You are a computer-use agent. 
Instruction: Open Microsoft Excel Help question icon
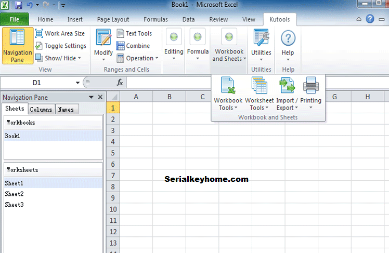point(370,19)
